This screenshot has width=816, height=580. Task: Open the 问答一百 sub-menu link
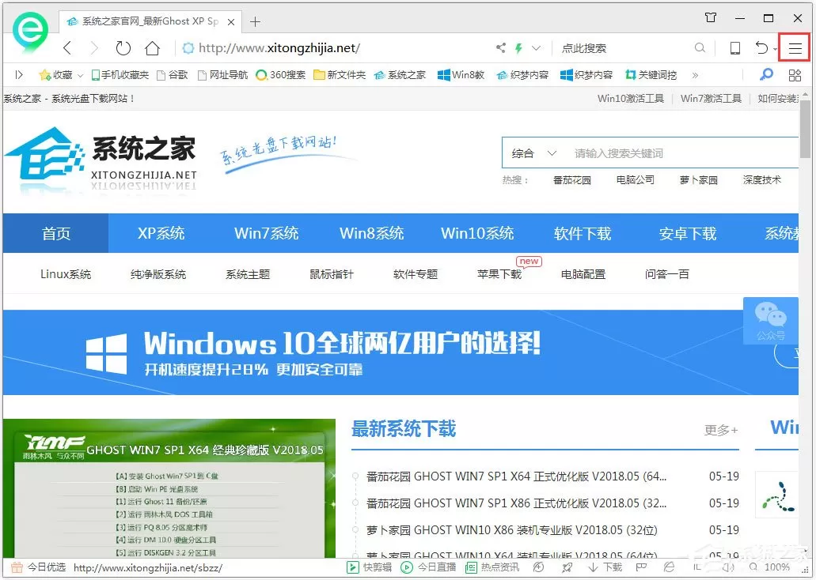coord(666,274)
